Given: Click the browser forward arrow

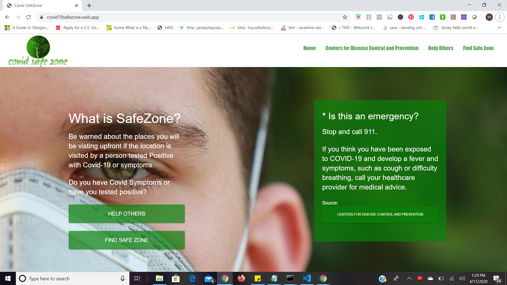Looking at the screenshot, I should click(x=18, y=17).
